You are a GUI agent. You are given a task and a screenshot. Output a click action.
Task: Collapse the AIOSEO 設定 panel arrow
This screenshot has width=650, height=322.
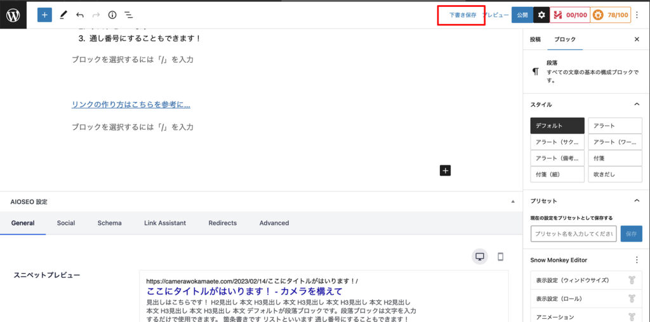513,202
